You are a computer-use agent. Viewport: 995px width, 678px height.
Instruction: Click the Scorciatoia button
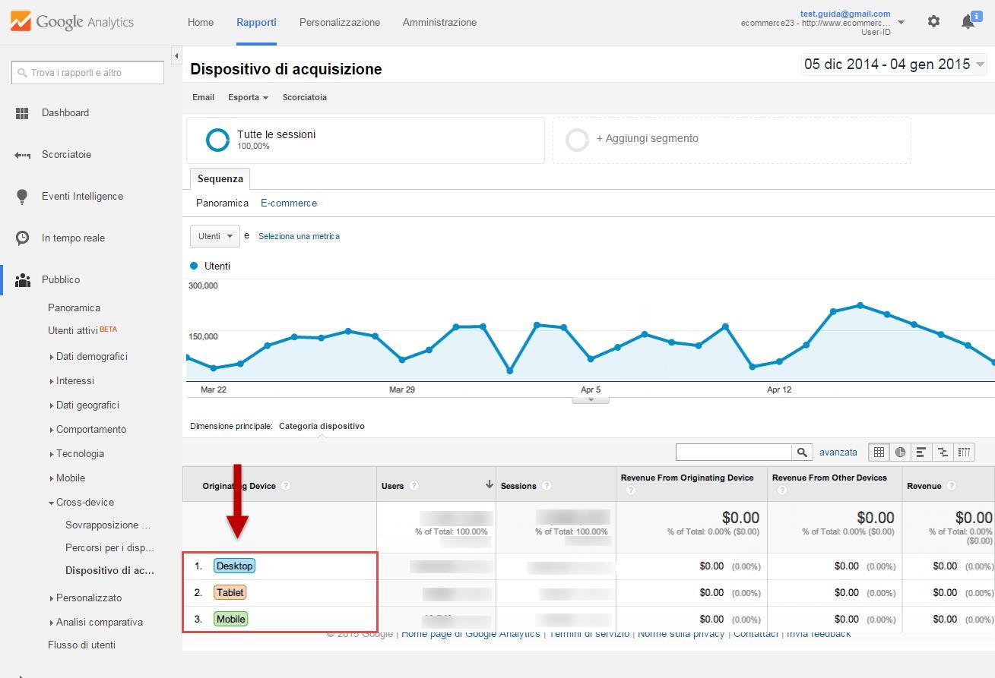[305, 97]
